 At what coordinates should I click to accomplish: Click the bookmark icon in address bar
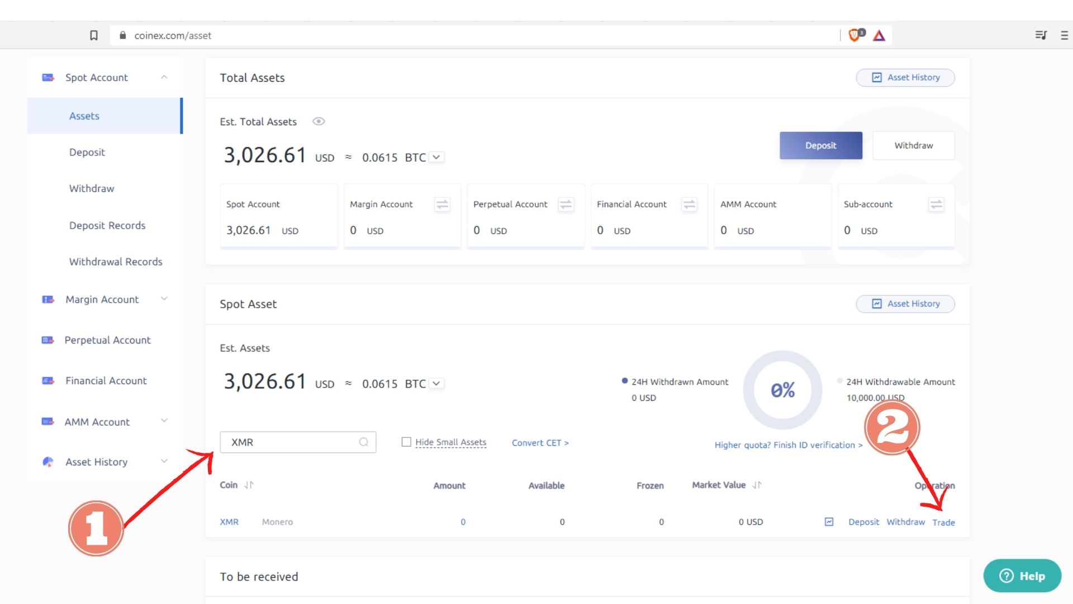pos(94,35)
